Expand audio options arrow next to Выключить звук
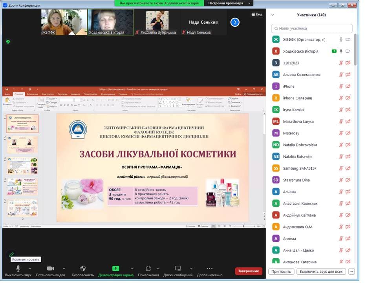The width and height of the screenshot is (377, 283). pos(30,268)
